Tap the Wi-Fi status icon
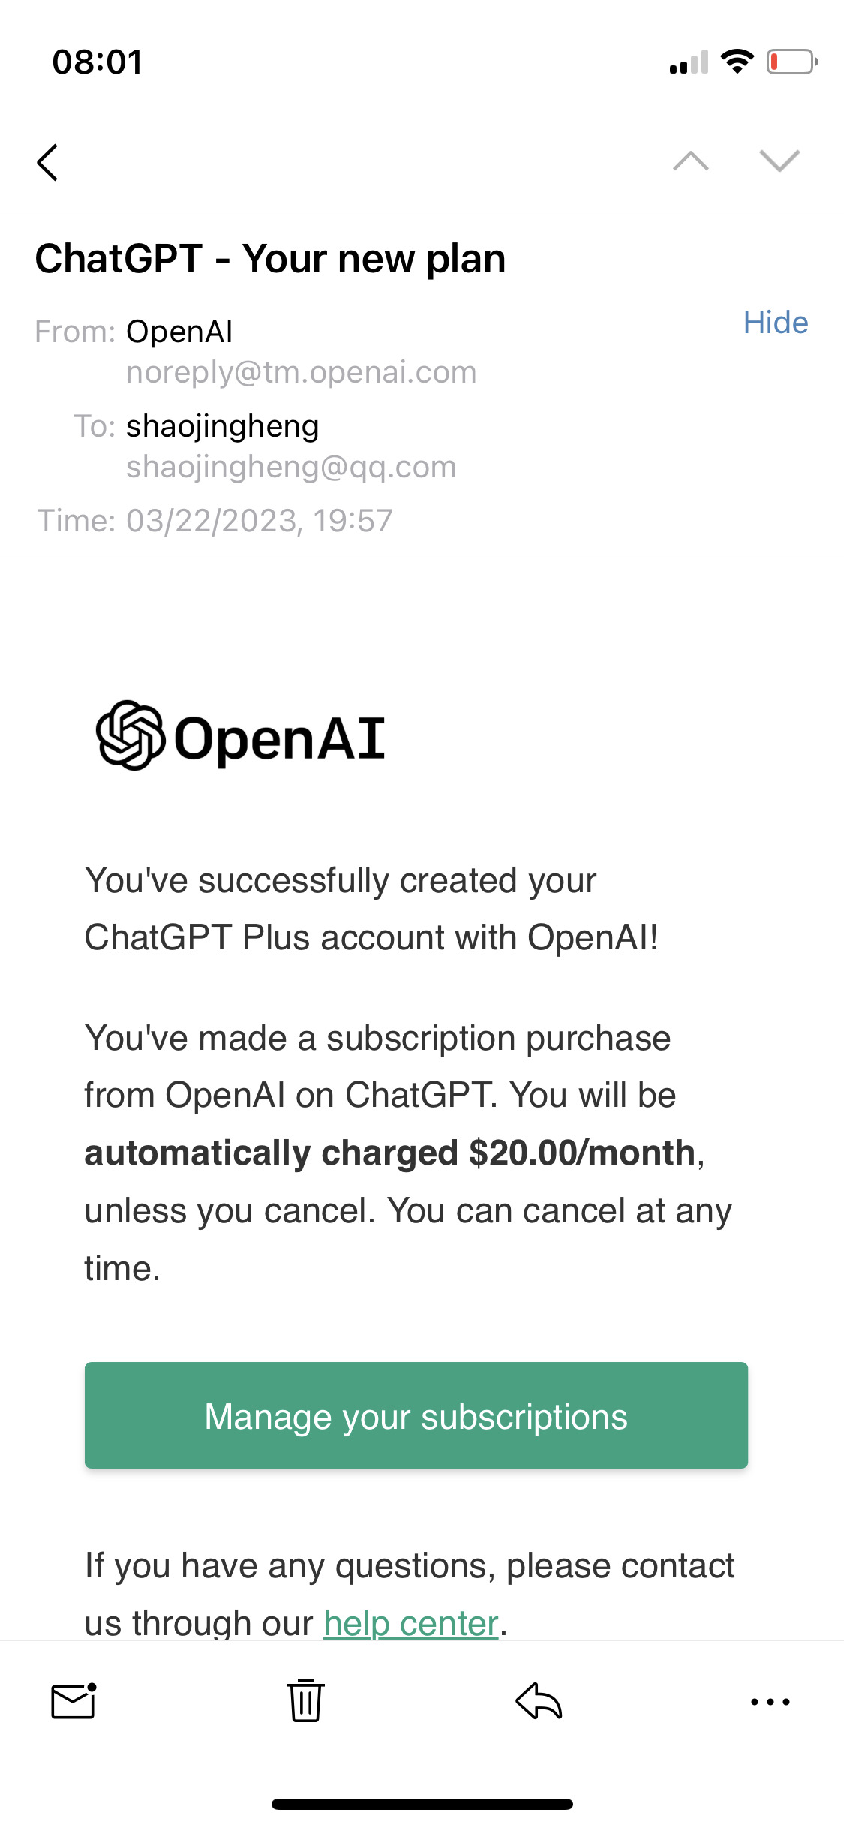 pos(737,62)
